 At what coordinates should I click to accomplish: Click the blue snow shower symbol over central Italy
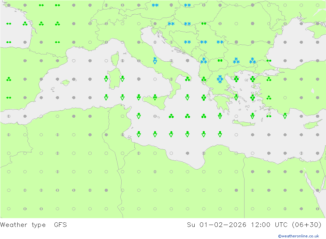coord(155,61)
